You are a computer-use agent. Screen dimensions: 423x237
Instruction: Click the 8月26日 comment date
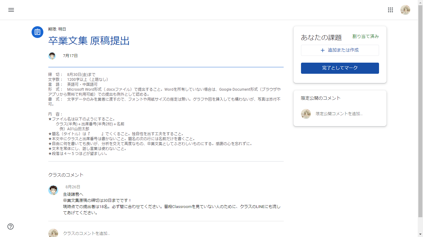73,187
